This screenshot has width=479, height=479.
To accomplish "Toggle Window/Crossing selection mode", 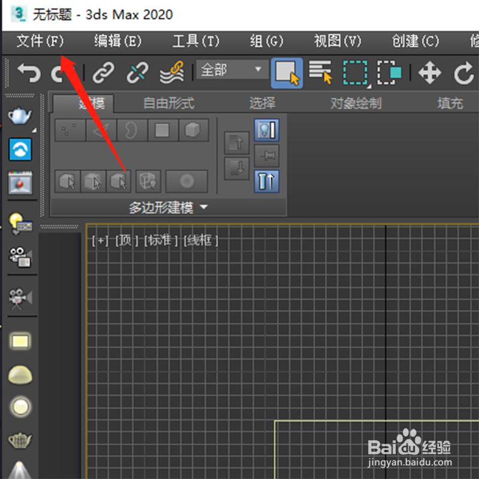I will pos(390,72).
